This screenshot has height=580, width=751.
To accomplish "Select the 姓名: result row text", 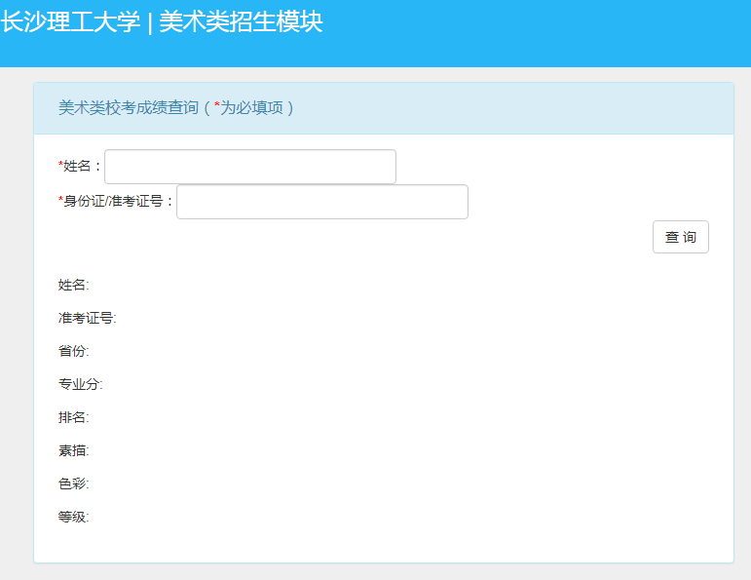I will click(x=74, y=285).
